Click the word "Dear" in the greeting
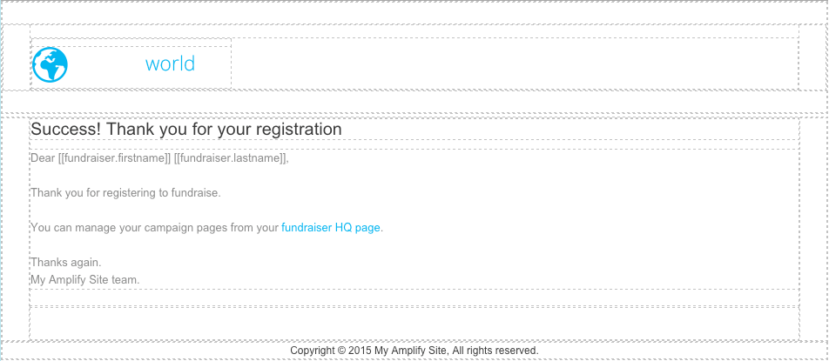Viewport: 829px width, 361px height. tap(43, 157)
